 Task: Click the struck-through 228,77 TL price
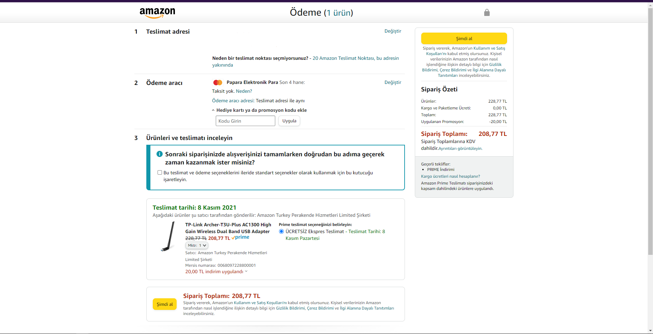(x=196, y=238)
